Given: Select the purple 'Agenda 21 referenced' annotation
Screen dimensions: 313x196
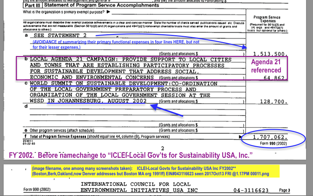Looking at the screenshot, I should pyautogui.click(x=266, y=66).
